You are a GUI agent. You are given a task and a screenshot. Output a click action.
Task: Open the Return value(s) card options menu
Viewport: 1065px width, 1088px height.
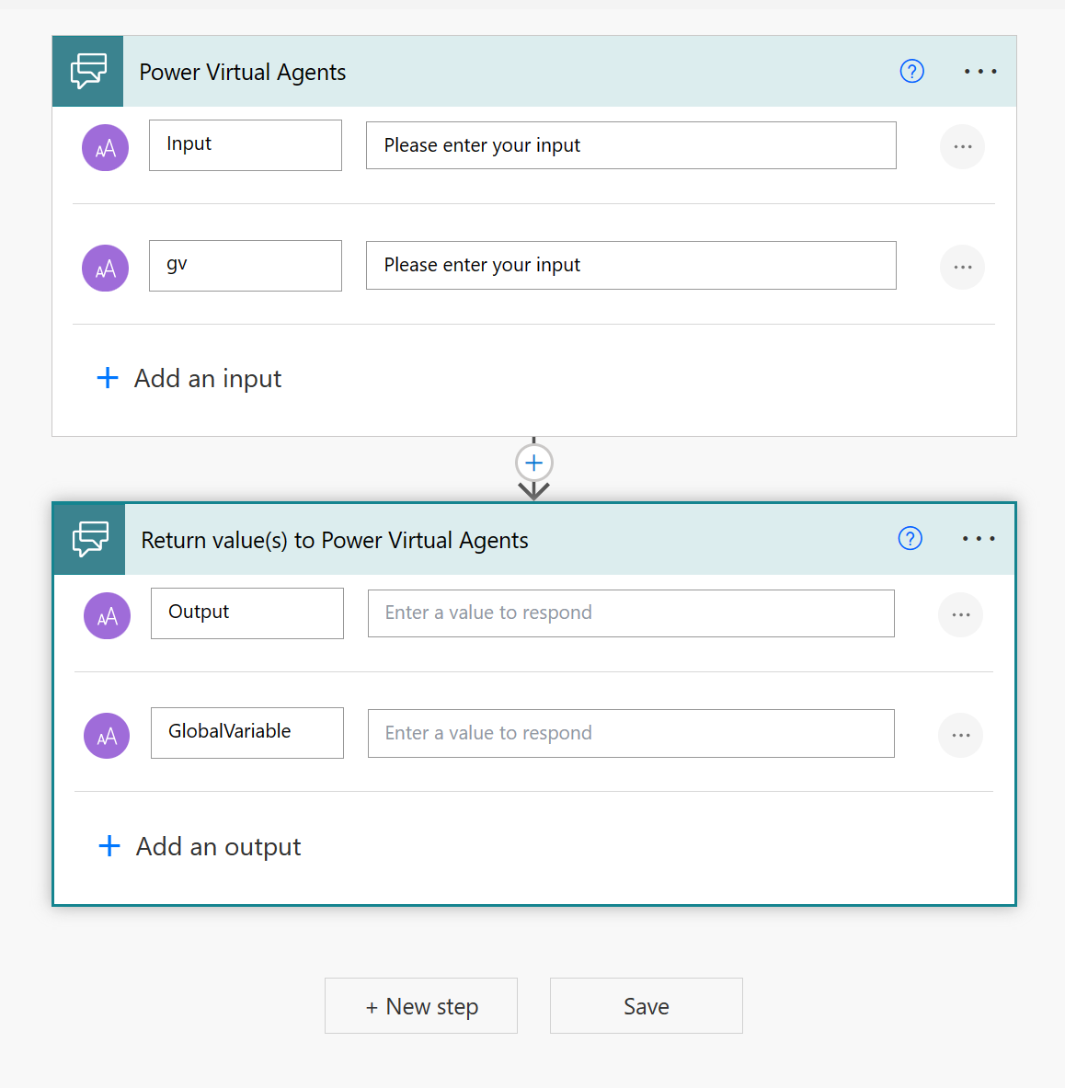979,538
